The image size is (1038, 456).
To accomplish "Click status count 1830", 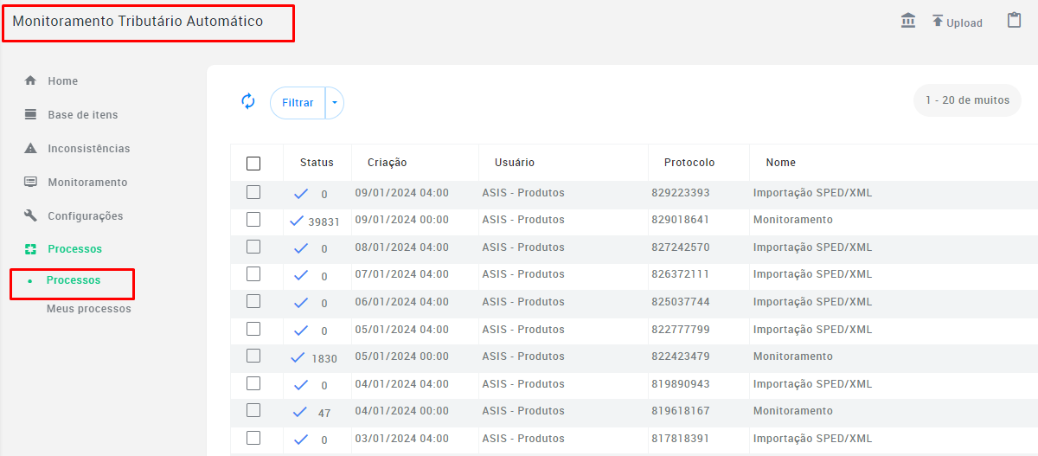I will [324, 358].
